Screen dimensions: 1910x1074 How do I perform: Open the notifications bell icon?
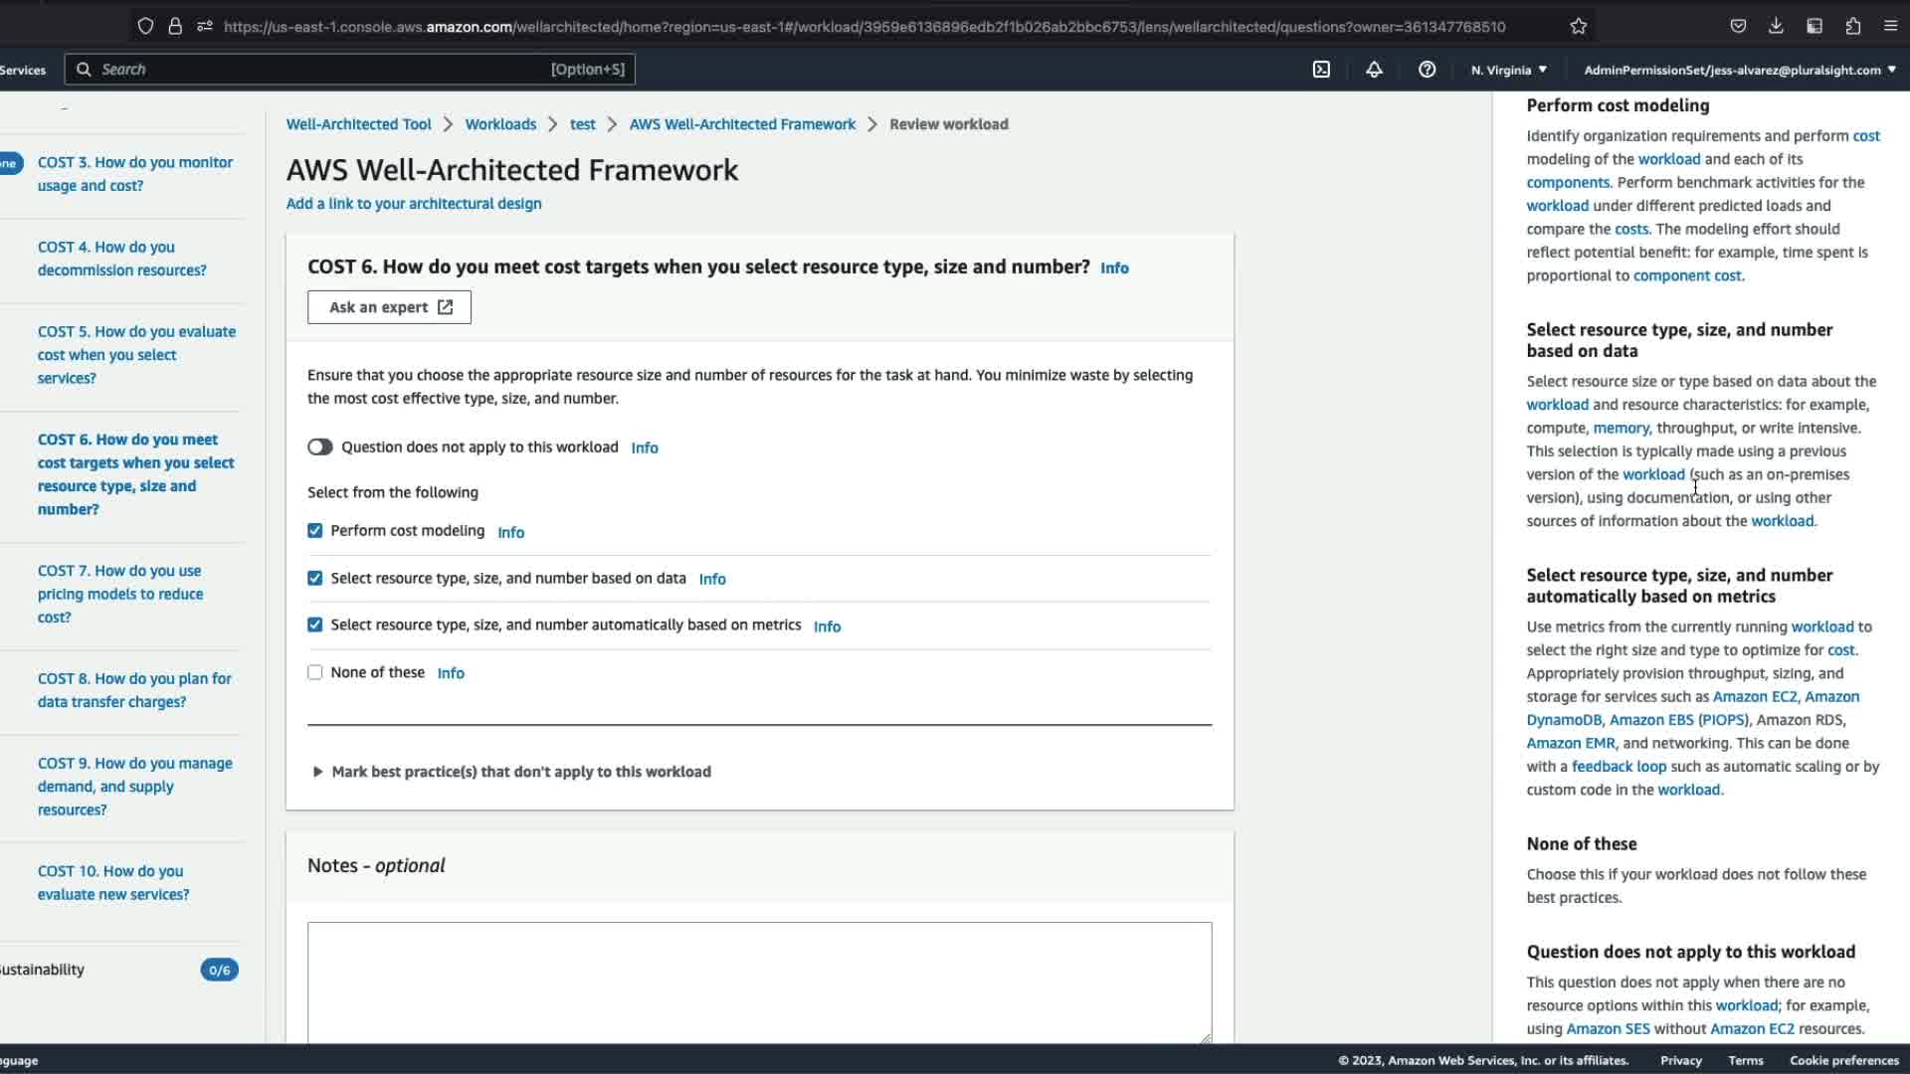pos(1374,70)
